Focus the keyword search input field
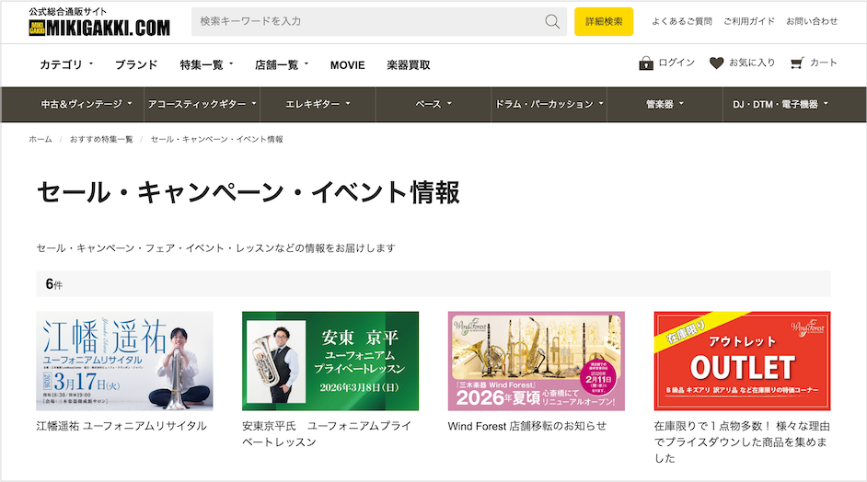867x482 pixels. [368, 21]
